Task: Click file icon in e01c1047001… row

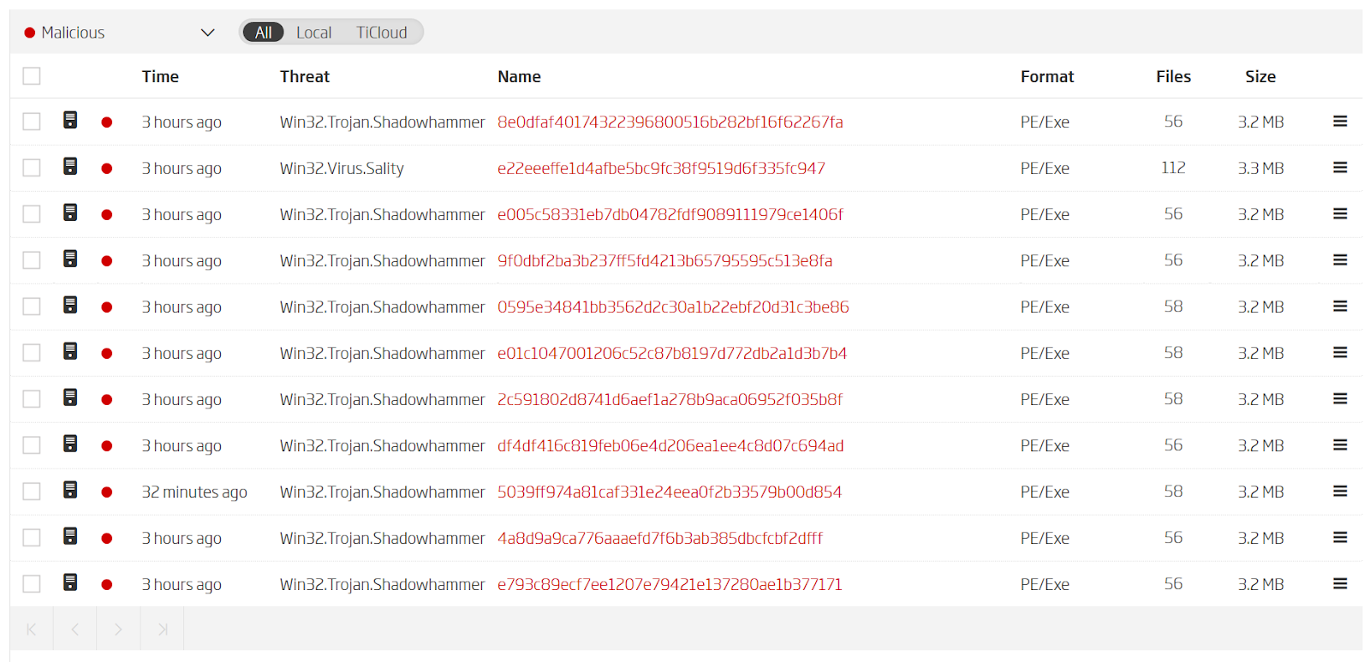Action: (x=70, y=351)
